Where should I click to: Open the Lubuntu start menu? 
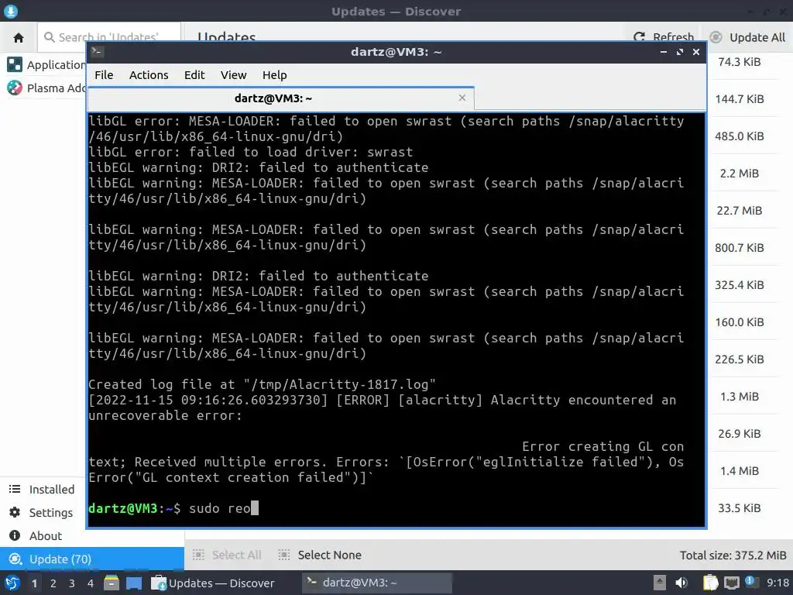12,583
